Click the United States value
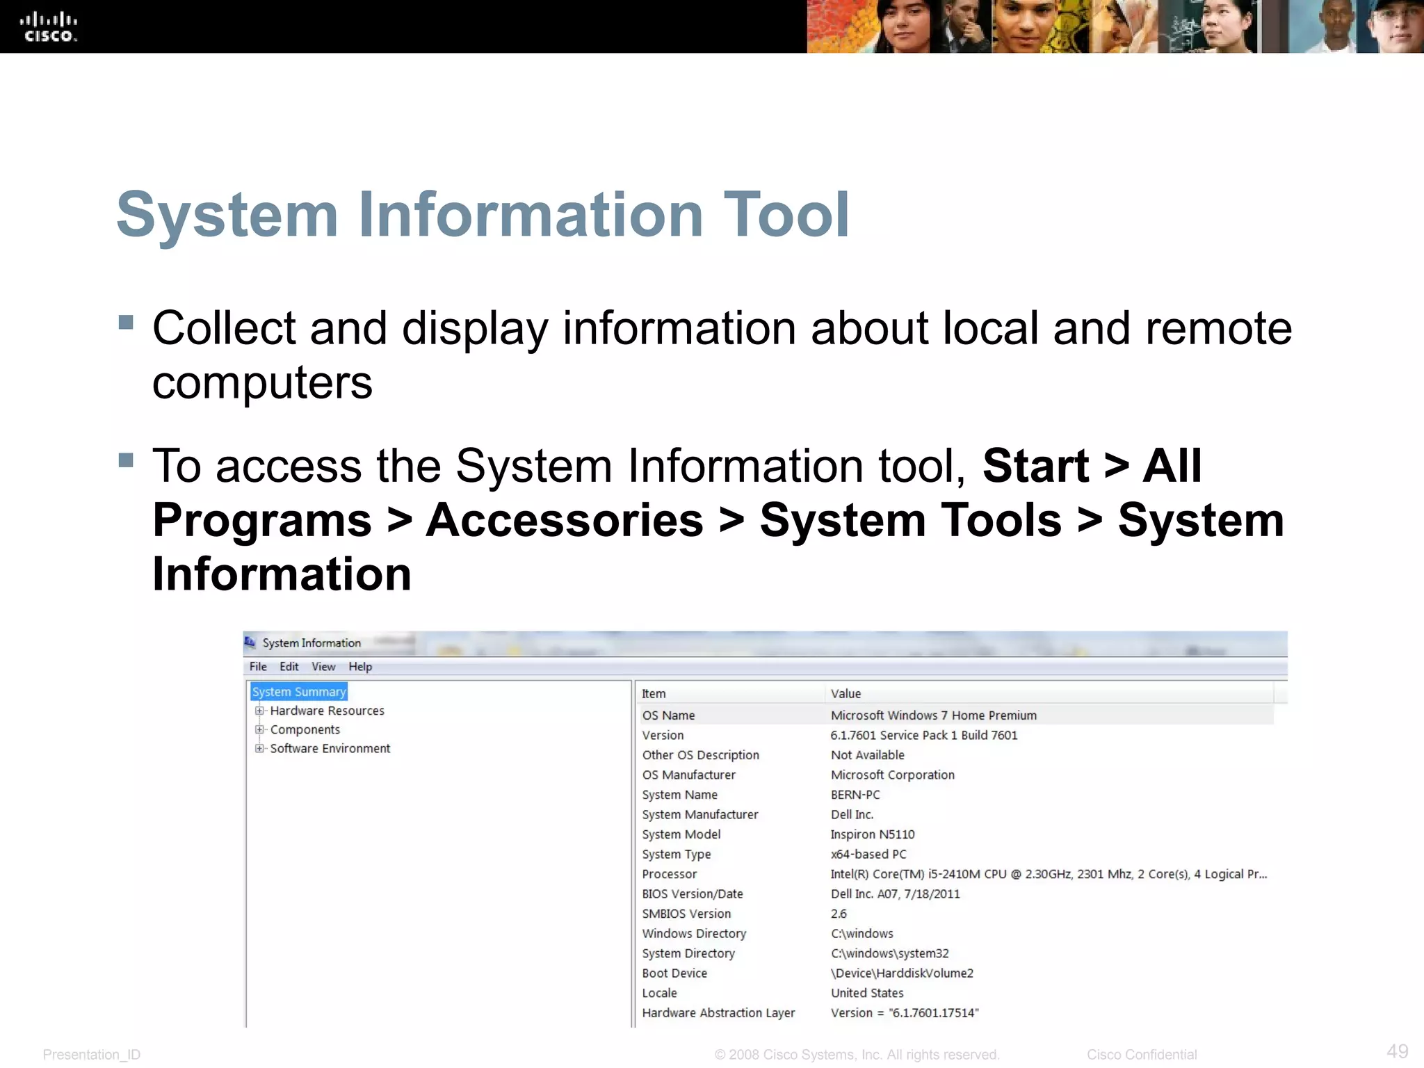The width and height of the screenshot is (1424, 1068). [867, 993]
